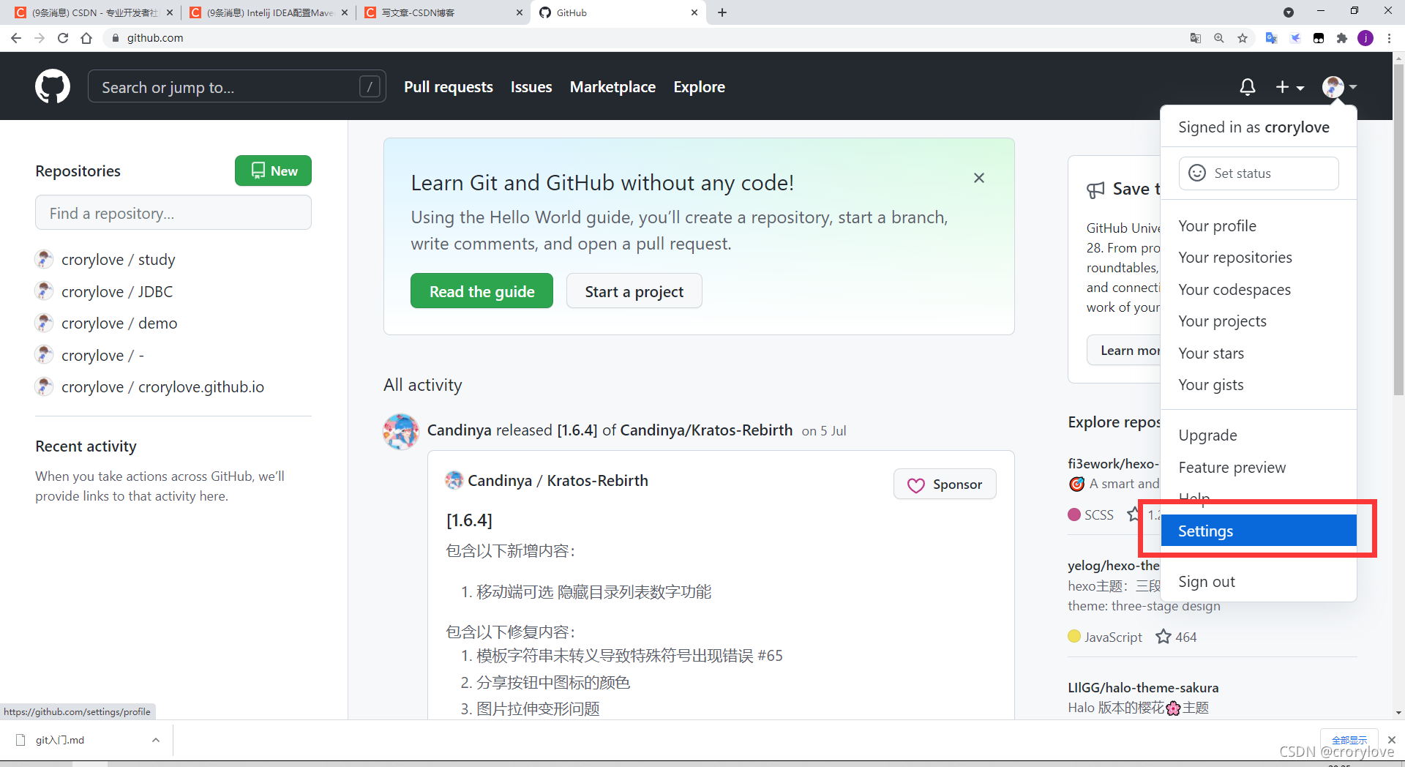Open Issues page
This screenshot has height=767, width=1405.
pos(531,87)
